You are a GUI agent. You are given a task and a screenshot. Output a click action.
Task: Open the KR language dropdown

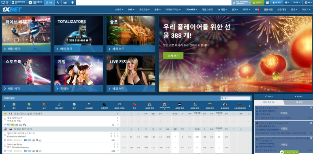pyautogui.click(x=309, y=2)
